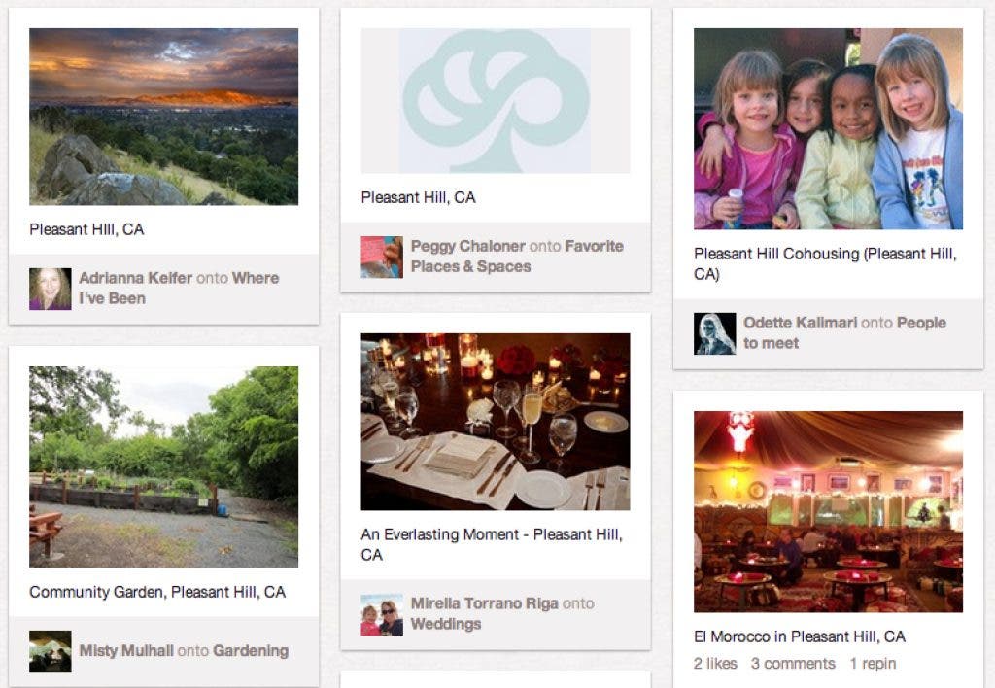Open the Community Garden photo pin
Viewport: 995px width, 688px height.
pos(163,466)
